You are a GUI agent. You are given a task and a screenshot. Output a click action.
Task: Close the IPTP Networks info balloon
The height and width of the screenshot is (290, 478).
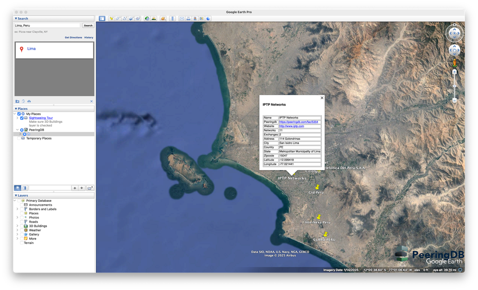coord(322,98)
